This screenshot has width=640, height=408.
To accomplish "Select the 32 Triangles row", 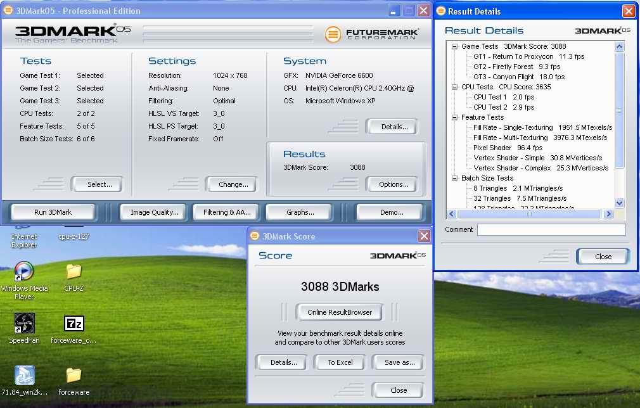I will point(520,199).
